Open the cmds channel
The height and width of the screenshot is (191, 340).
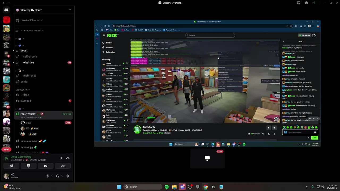pyautogui.click(x=44, y=82)
